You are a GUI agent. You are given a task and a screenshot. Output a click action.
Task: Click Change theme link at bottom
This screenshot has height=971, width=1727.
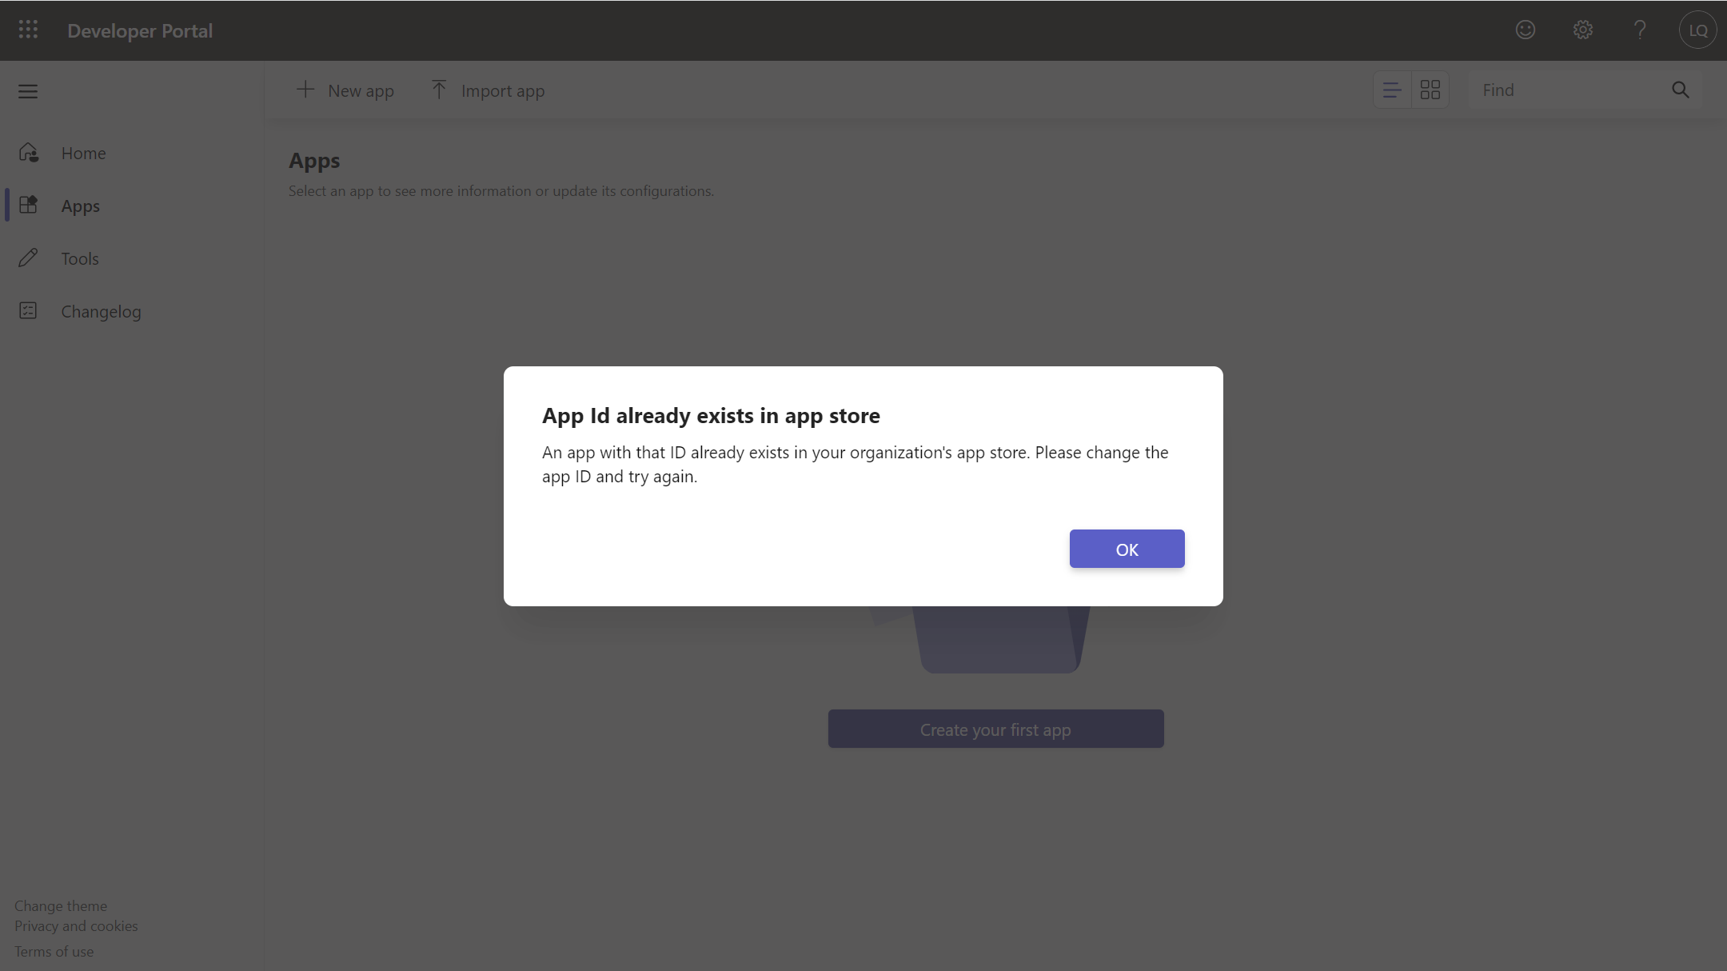[61, 905]
